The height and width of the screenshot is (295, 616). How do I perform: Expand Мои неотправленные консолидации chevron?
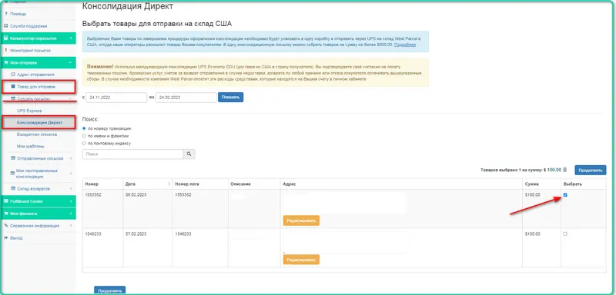pyautogui.click(x=70, y=173)
